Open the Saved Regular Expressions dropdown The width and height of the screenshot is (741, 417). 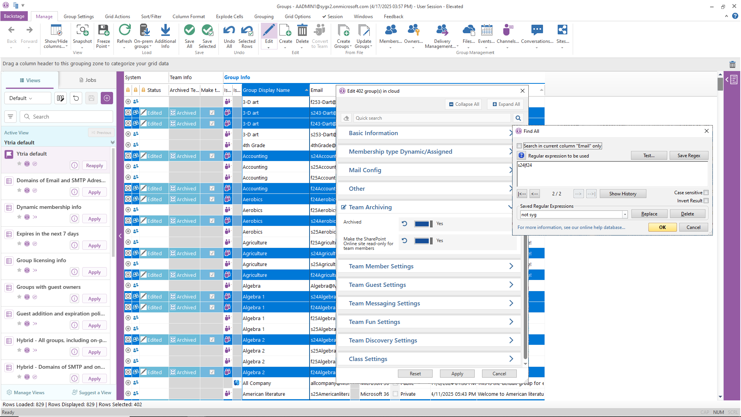coord(624,215)
